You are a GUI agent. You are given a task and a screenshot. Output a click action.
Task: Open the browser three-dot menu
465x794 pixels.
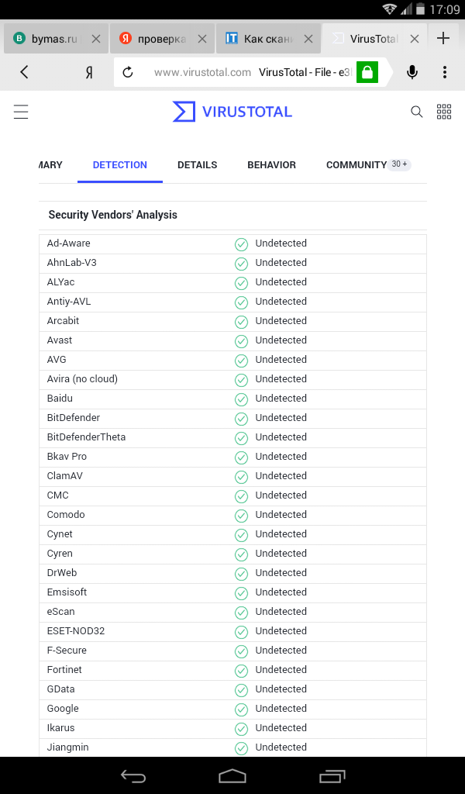click(x=445, y=72)
